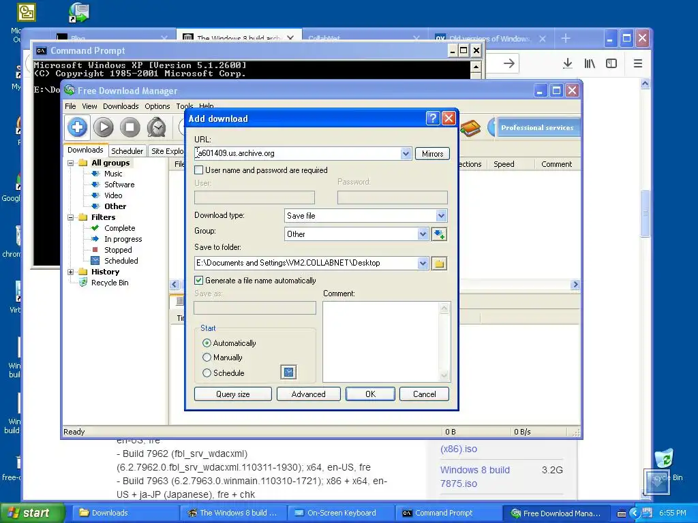Viewport: 698px width, 523px height.
Task: Collapse the All groups tree node
Action: (70, 163)
